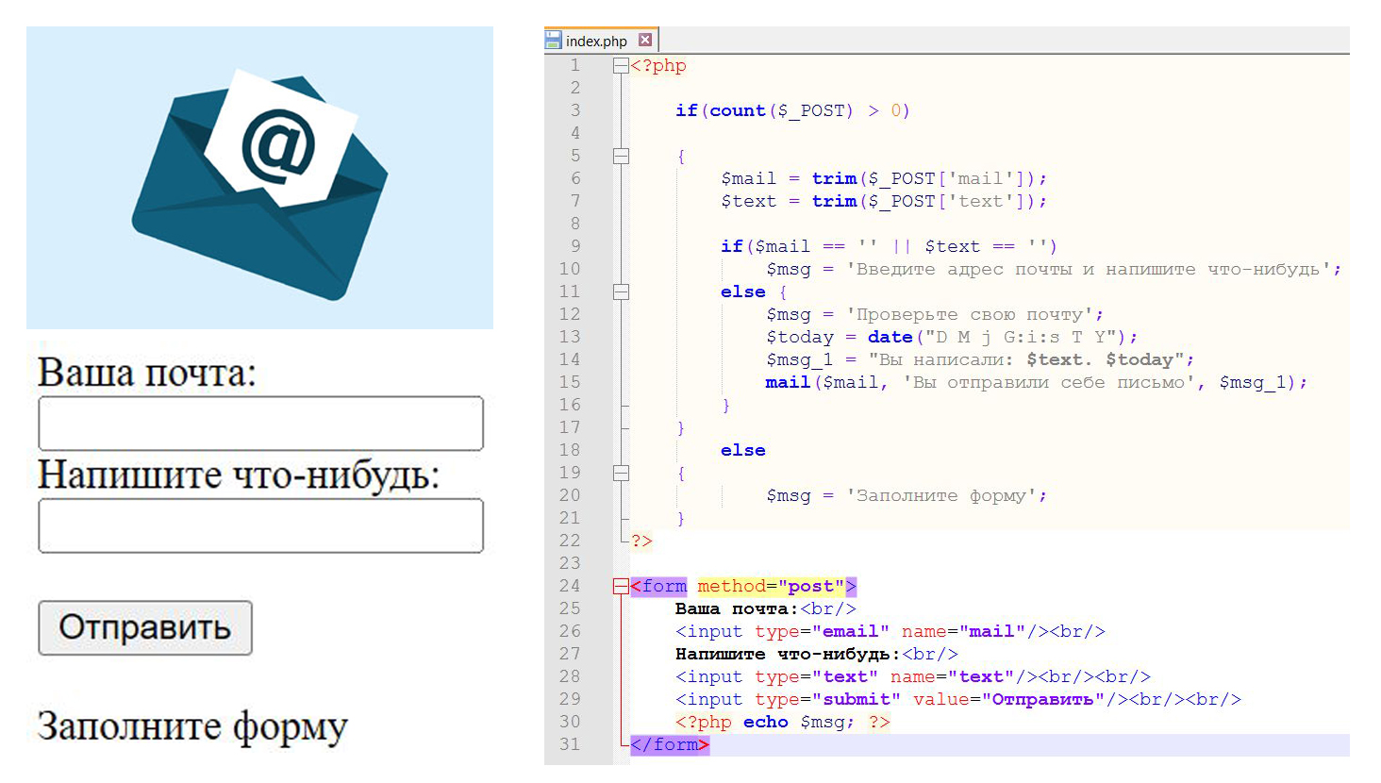Focus the "Напишите что-нибудь" text input field

pyautogui.click(x=260, y=525)
